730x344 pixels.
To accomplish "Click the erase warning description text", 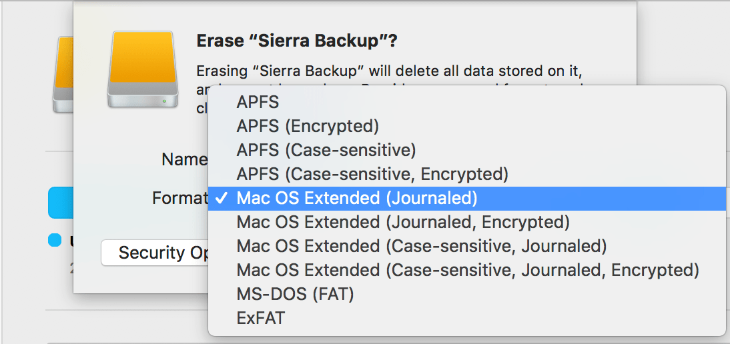I will point(394,71).
